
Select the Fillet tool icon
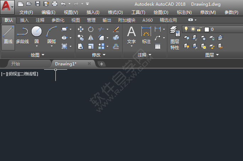pos(101,38)
